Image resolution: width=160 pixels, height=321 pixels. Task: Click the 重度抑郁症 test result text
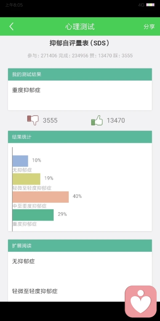point(26,90)
